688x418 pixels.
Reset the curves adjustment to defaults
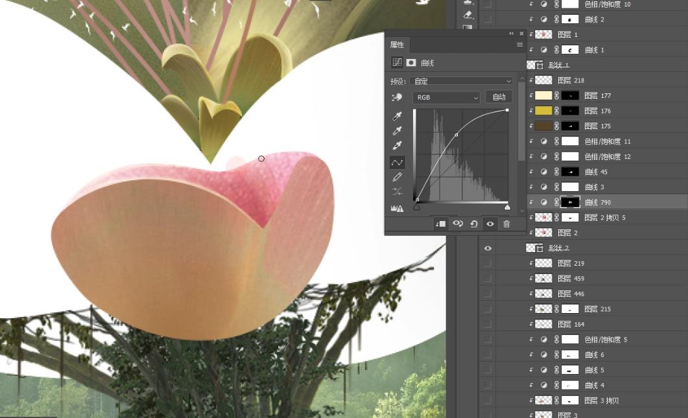click(474, 224)
